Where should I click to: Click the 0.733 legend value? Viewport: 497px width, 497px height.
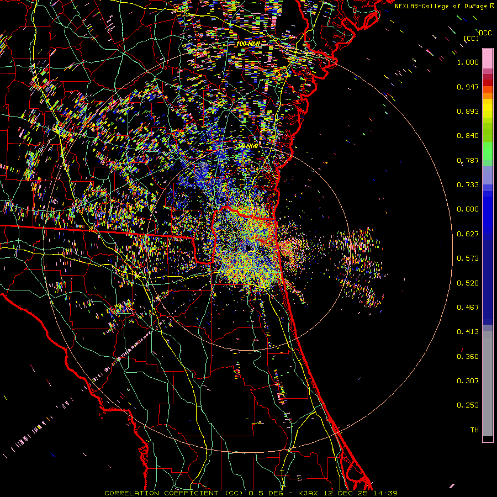click(x=468, y=185)
